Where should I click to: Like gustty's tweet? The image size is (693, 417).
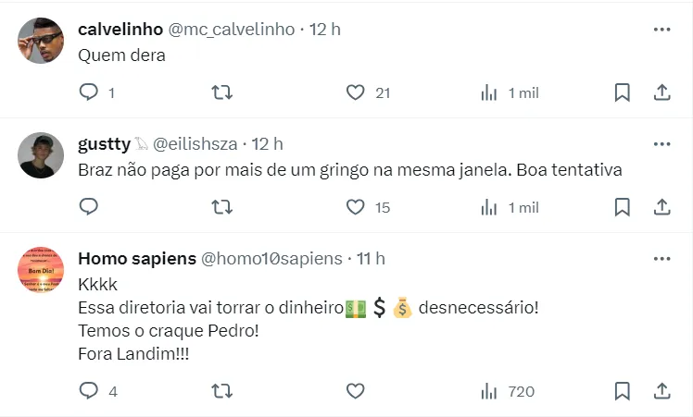point(356,207)
